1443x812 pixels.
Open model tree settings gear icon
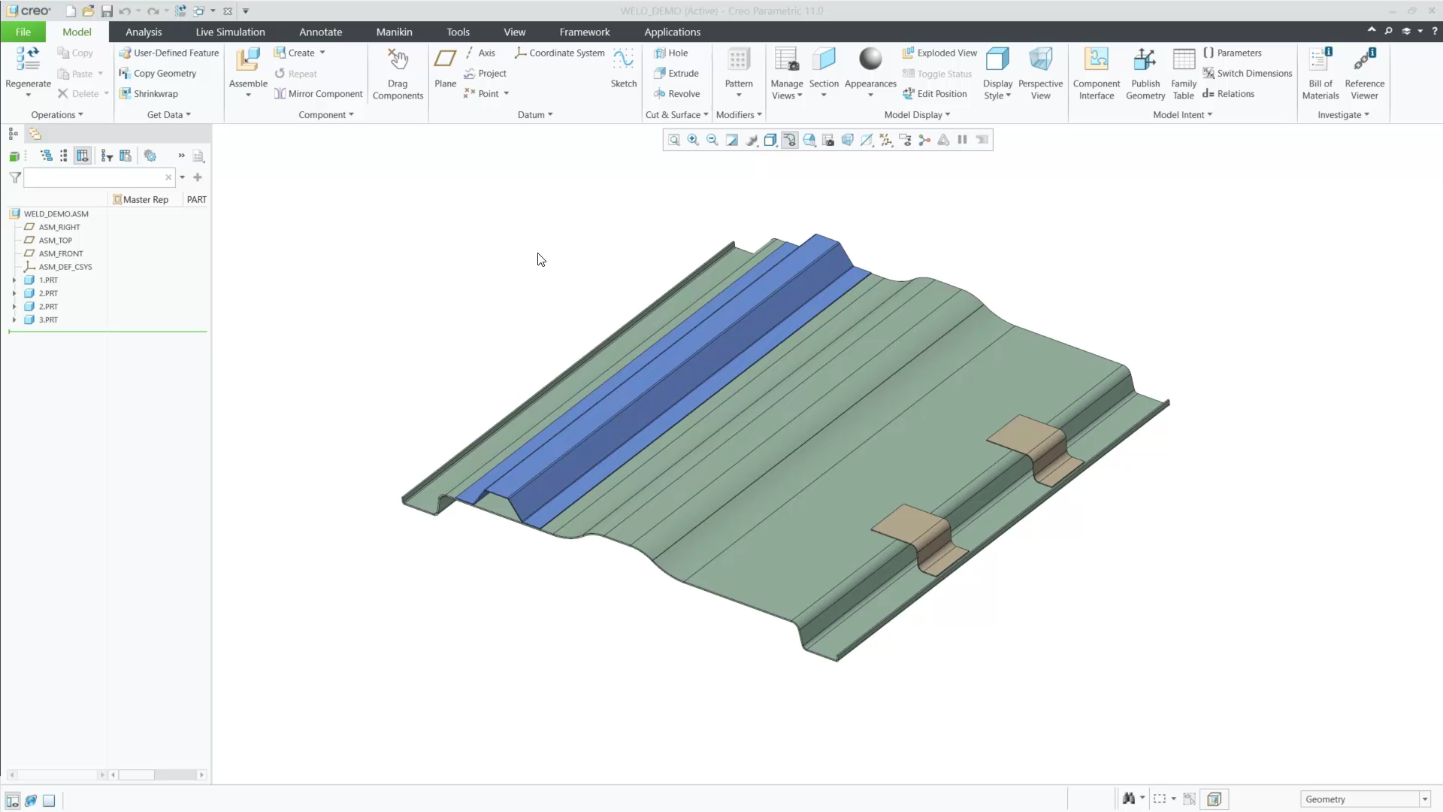pyautogui.click(x=150, y=156)
